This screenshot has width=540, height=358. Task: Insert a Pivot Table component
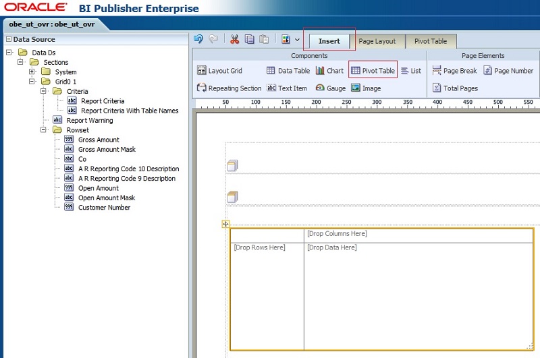coord(373,71)
